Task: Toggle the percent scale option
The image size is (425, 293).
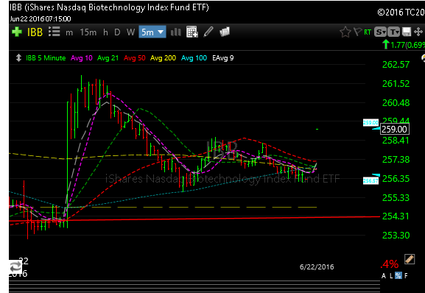Action: click(x=398, y=275)
